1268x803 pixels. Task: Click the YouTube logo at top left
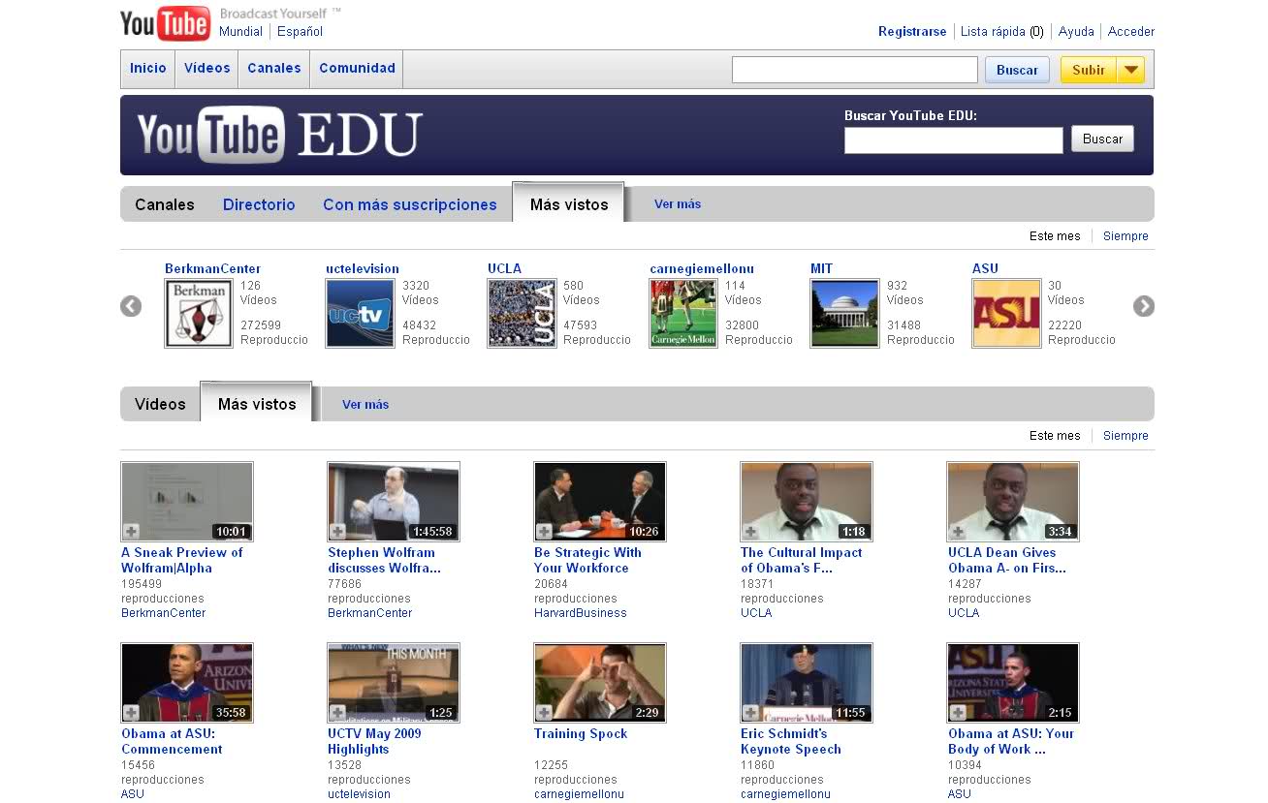(165, 23)
